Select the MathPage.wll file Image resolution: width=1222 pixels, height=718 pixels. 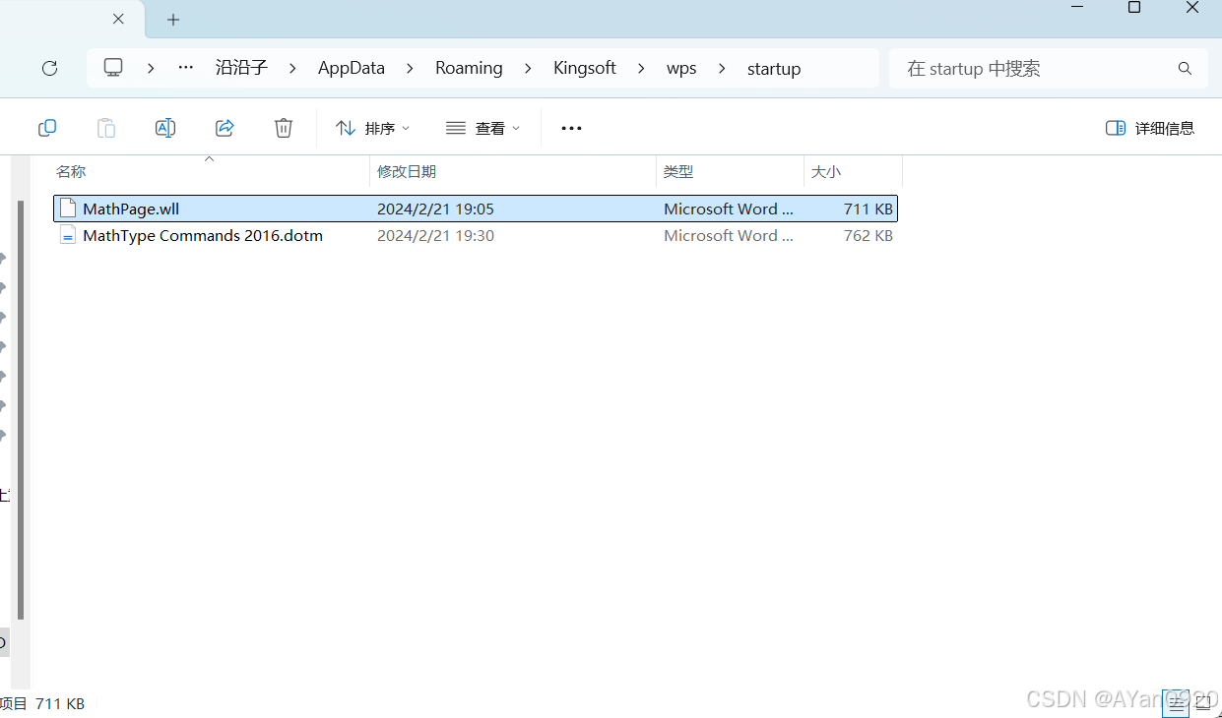click(x=476, y=209)
